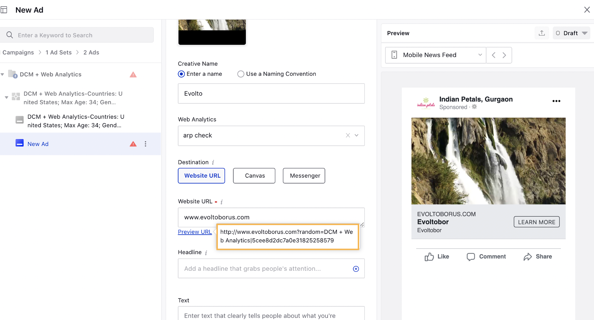Click Like on the ad preview
Image resolution: width=594 pixels, height=320 pixels.
coord(437,257)
